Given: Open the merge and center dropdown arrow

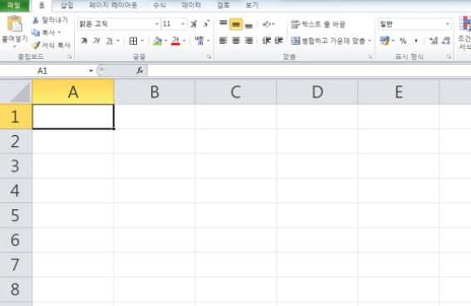Looking at the screenshot, I should [x=370, y=41].
